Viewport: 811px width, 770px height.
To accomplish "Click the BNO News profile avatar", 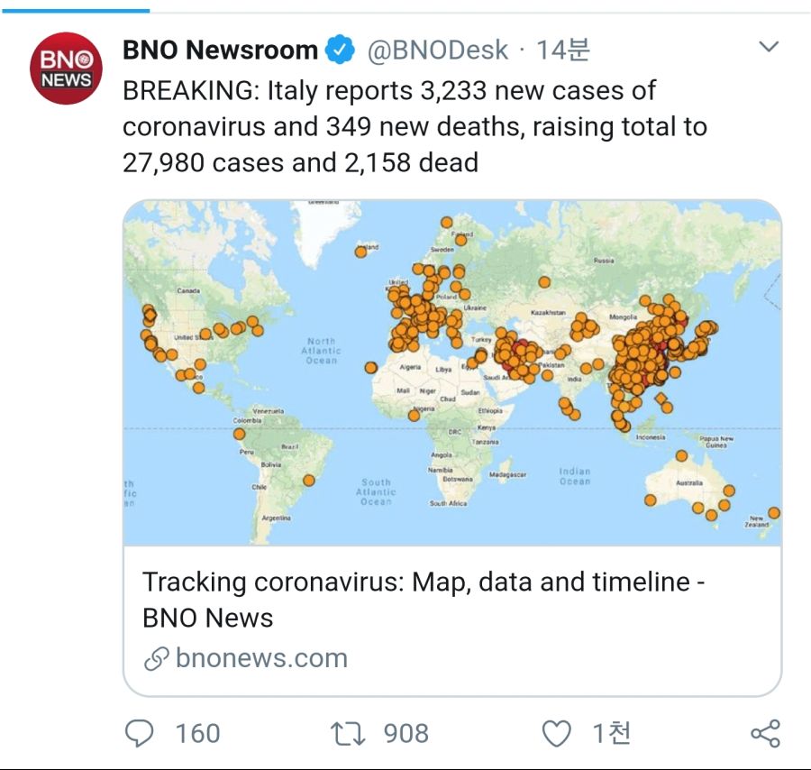I will click(67, 69).
